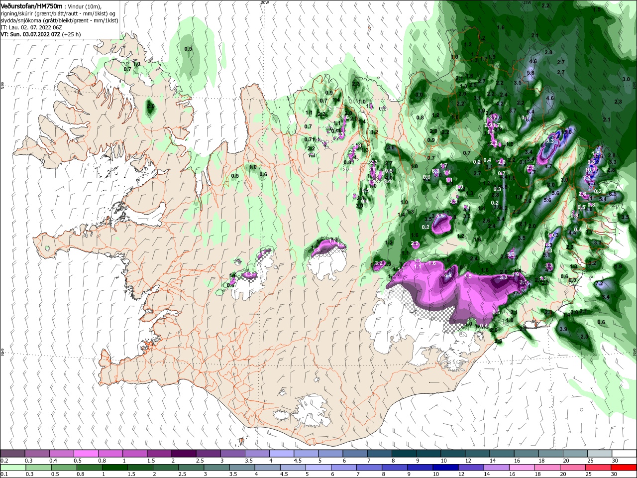Click the '5.8' precipitation value on the map

tap(531, 73)
